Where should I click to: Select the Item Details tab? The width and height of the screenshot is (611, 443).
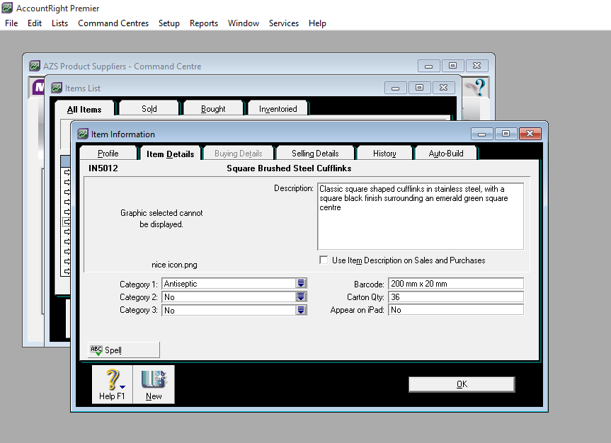(x=170, y=154)
